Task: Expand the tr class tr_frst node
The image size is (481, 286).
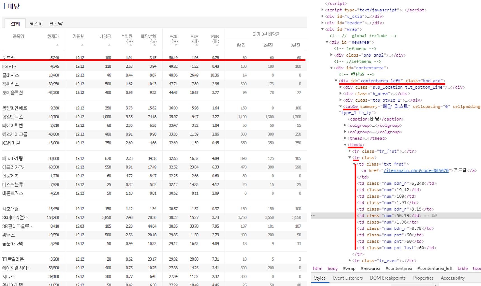Action: 349,151
